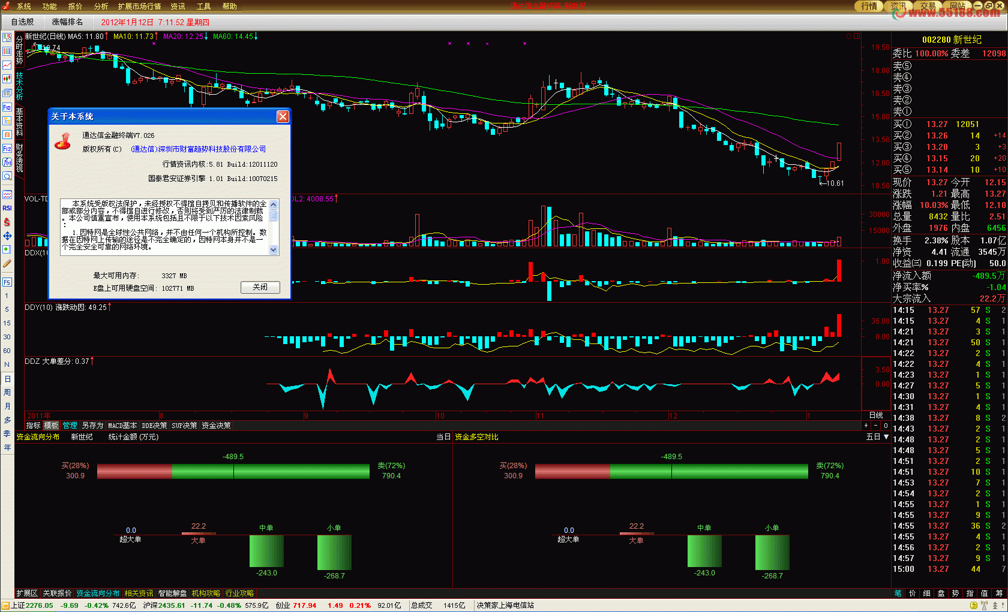Click the small square icon above main chart
This screenshot has width=1008, height=612.
857,37
